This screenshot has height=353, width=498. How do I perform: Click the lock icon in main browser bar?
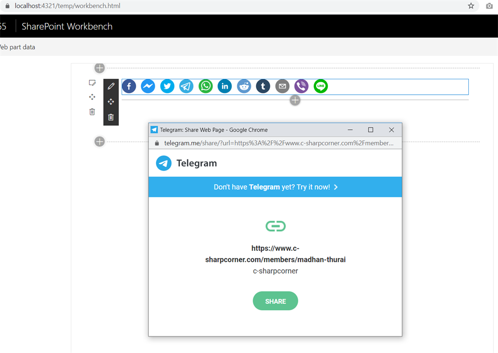(7, 6)
